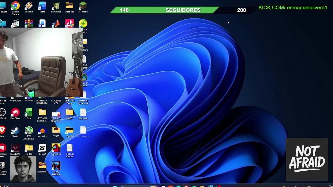
Task: Open the CapCut desktop shortcut
Action: pyautogui.click(x=42, y=149)
